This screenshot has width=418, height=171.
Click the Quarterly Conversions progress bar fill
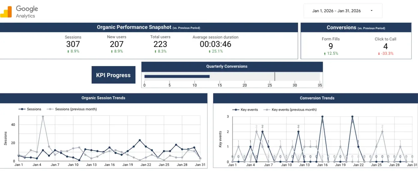click(177, 76)
